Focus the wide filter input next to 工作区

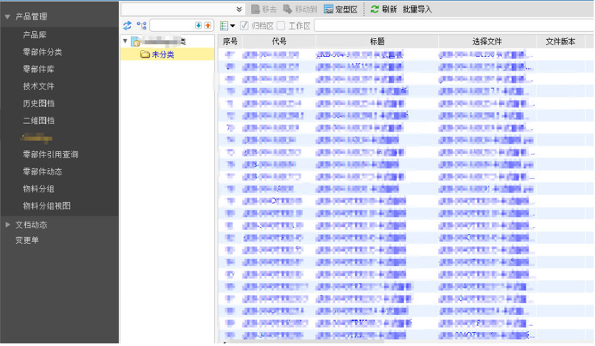pyautogui.click(x=454, y=26)
